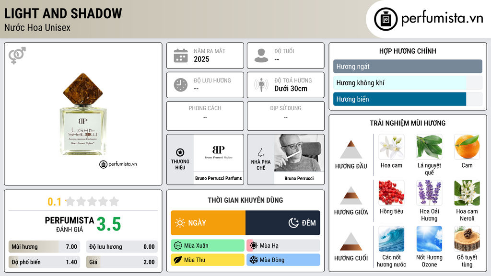Click the Trải nghiệm mùi hương heading
The image size is (491, 276).
pyautogui.click(x=408, y=123)
